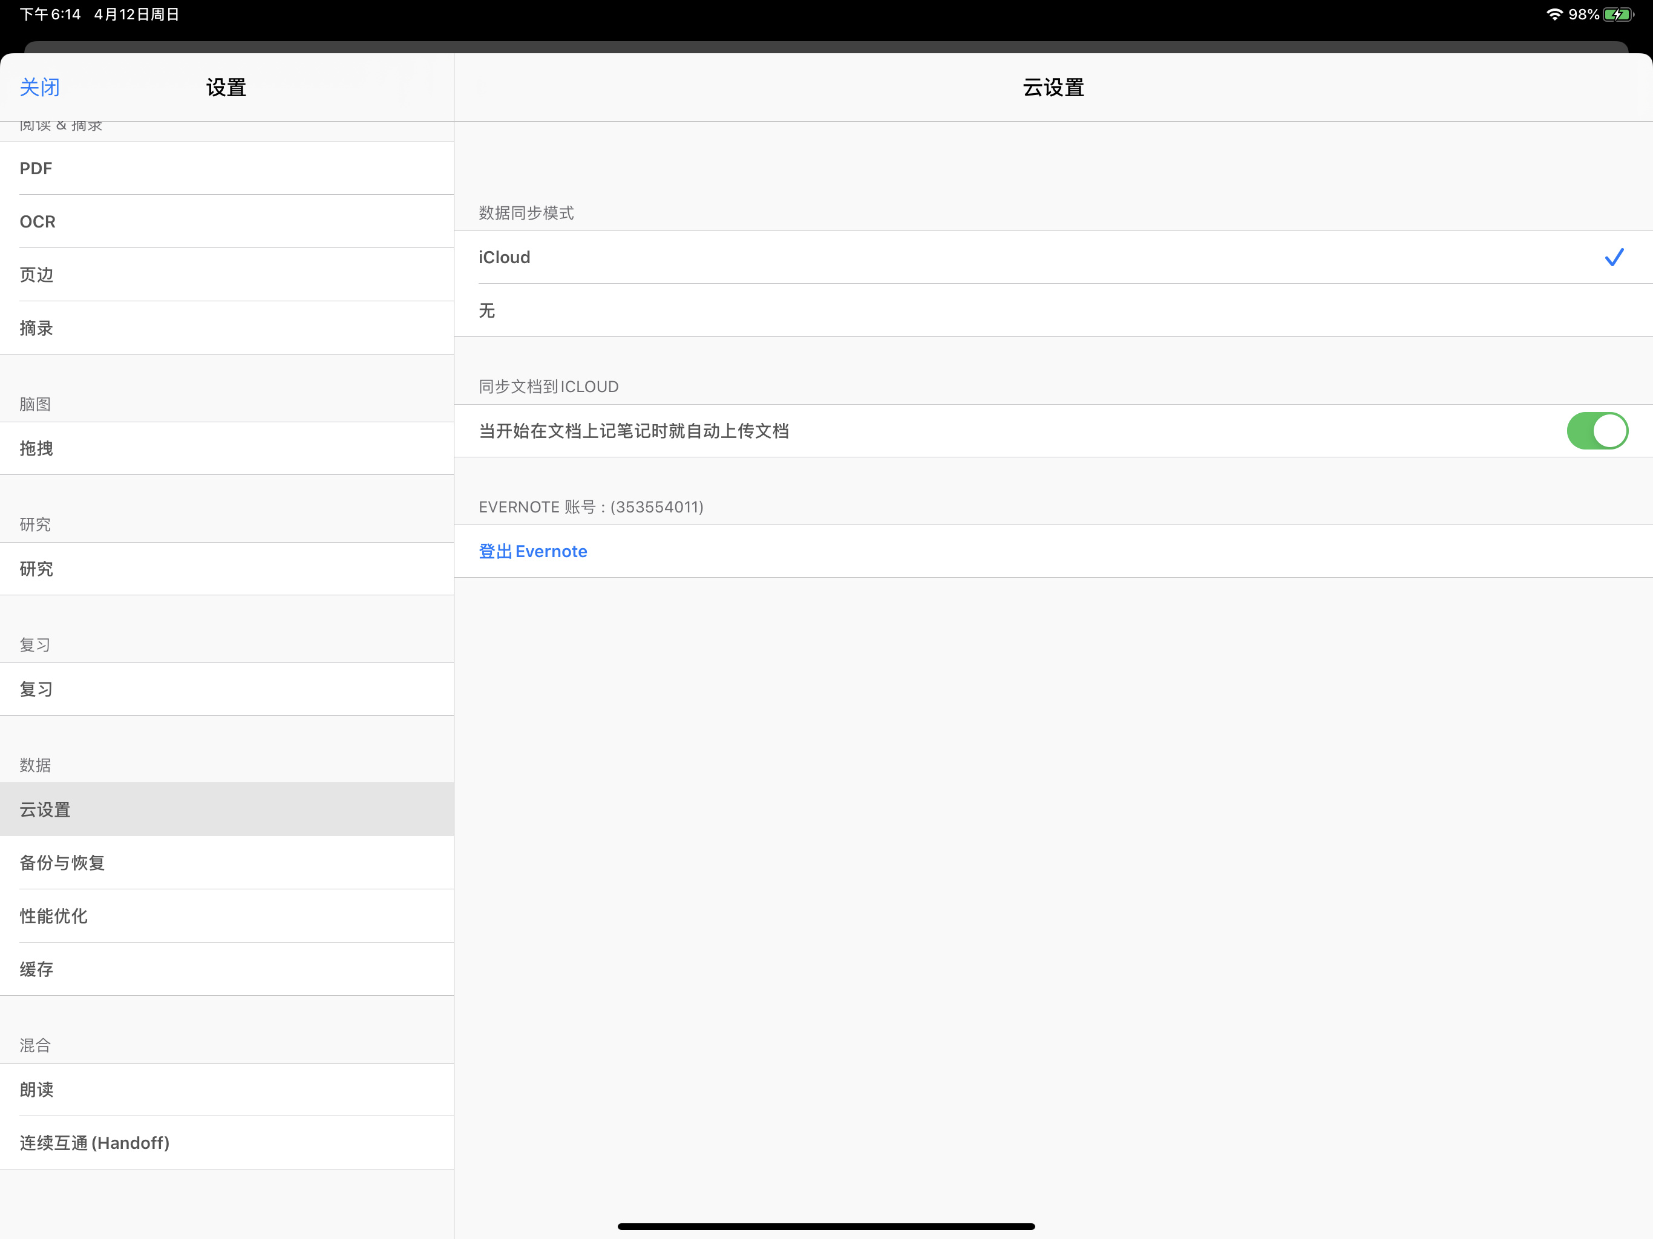This screenshot has width=1653, height=1239.
Task: Open the 复习 settings row
Action: 226,689
